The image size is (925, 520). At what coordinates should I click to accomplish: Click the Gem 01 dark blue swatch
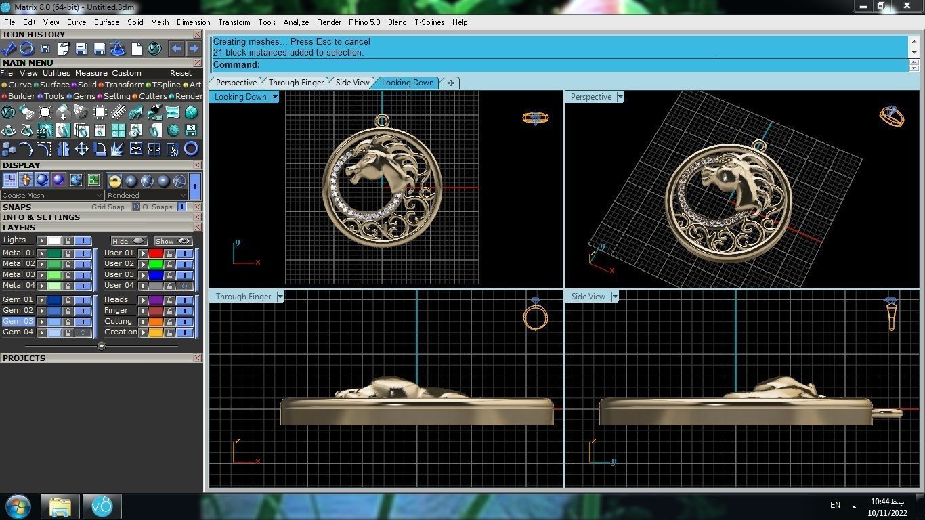coord(54,300)
